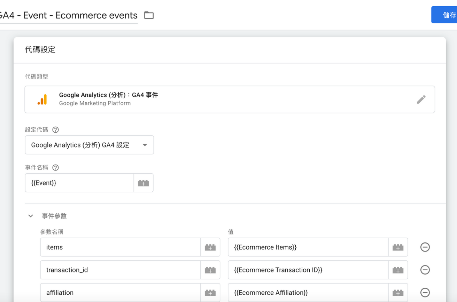The height and width of the screenshot is (302, 457).
Task: Open help for 設定代碼 label
Action: click(x=55, y=130)
